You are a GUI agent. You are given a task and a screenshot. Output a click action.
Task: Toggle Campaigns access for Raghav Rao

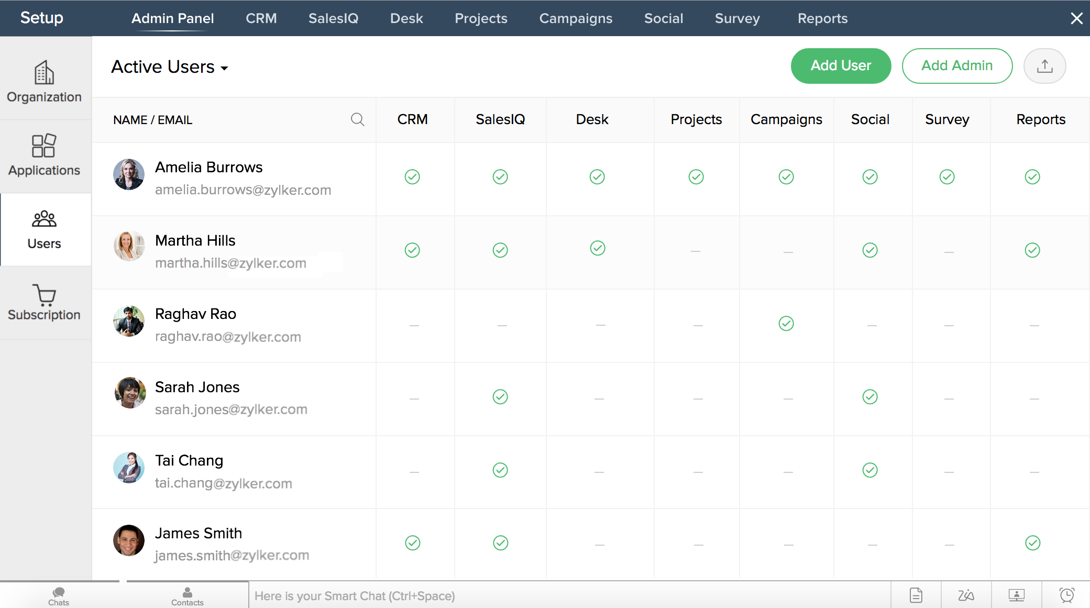click(786, 324)
